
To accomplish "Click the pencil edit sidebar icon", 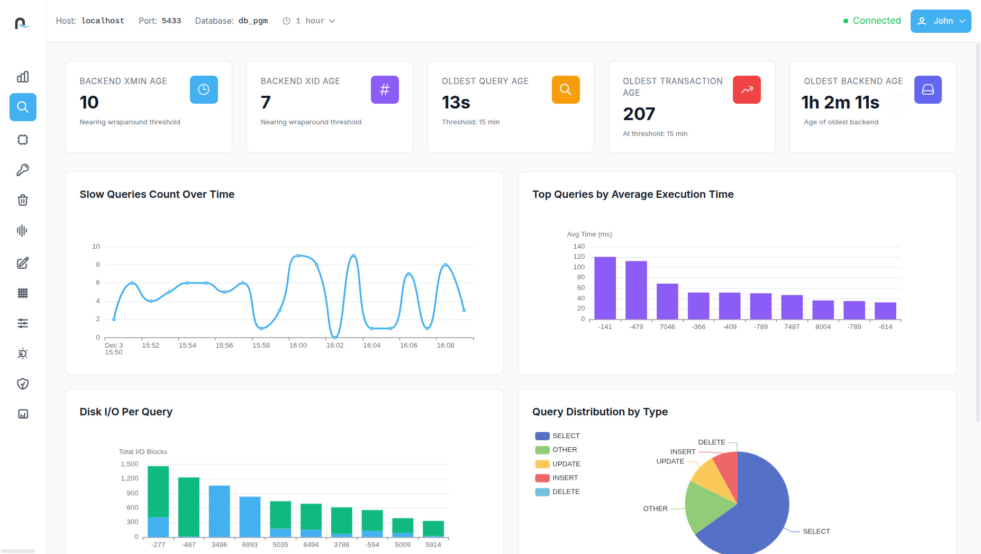I will (x=23, y=263).
